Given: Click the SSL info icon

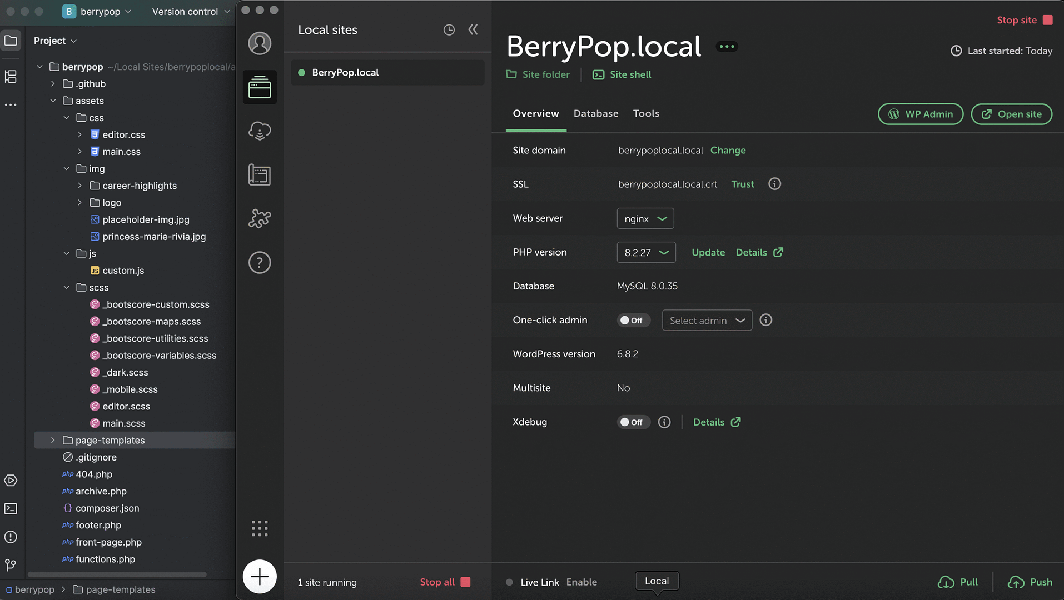Looking at the screenshot, I should click(774, 184).
